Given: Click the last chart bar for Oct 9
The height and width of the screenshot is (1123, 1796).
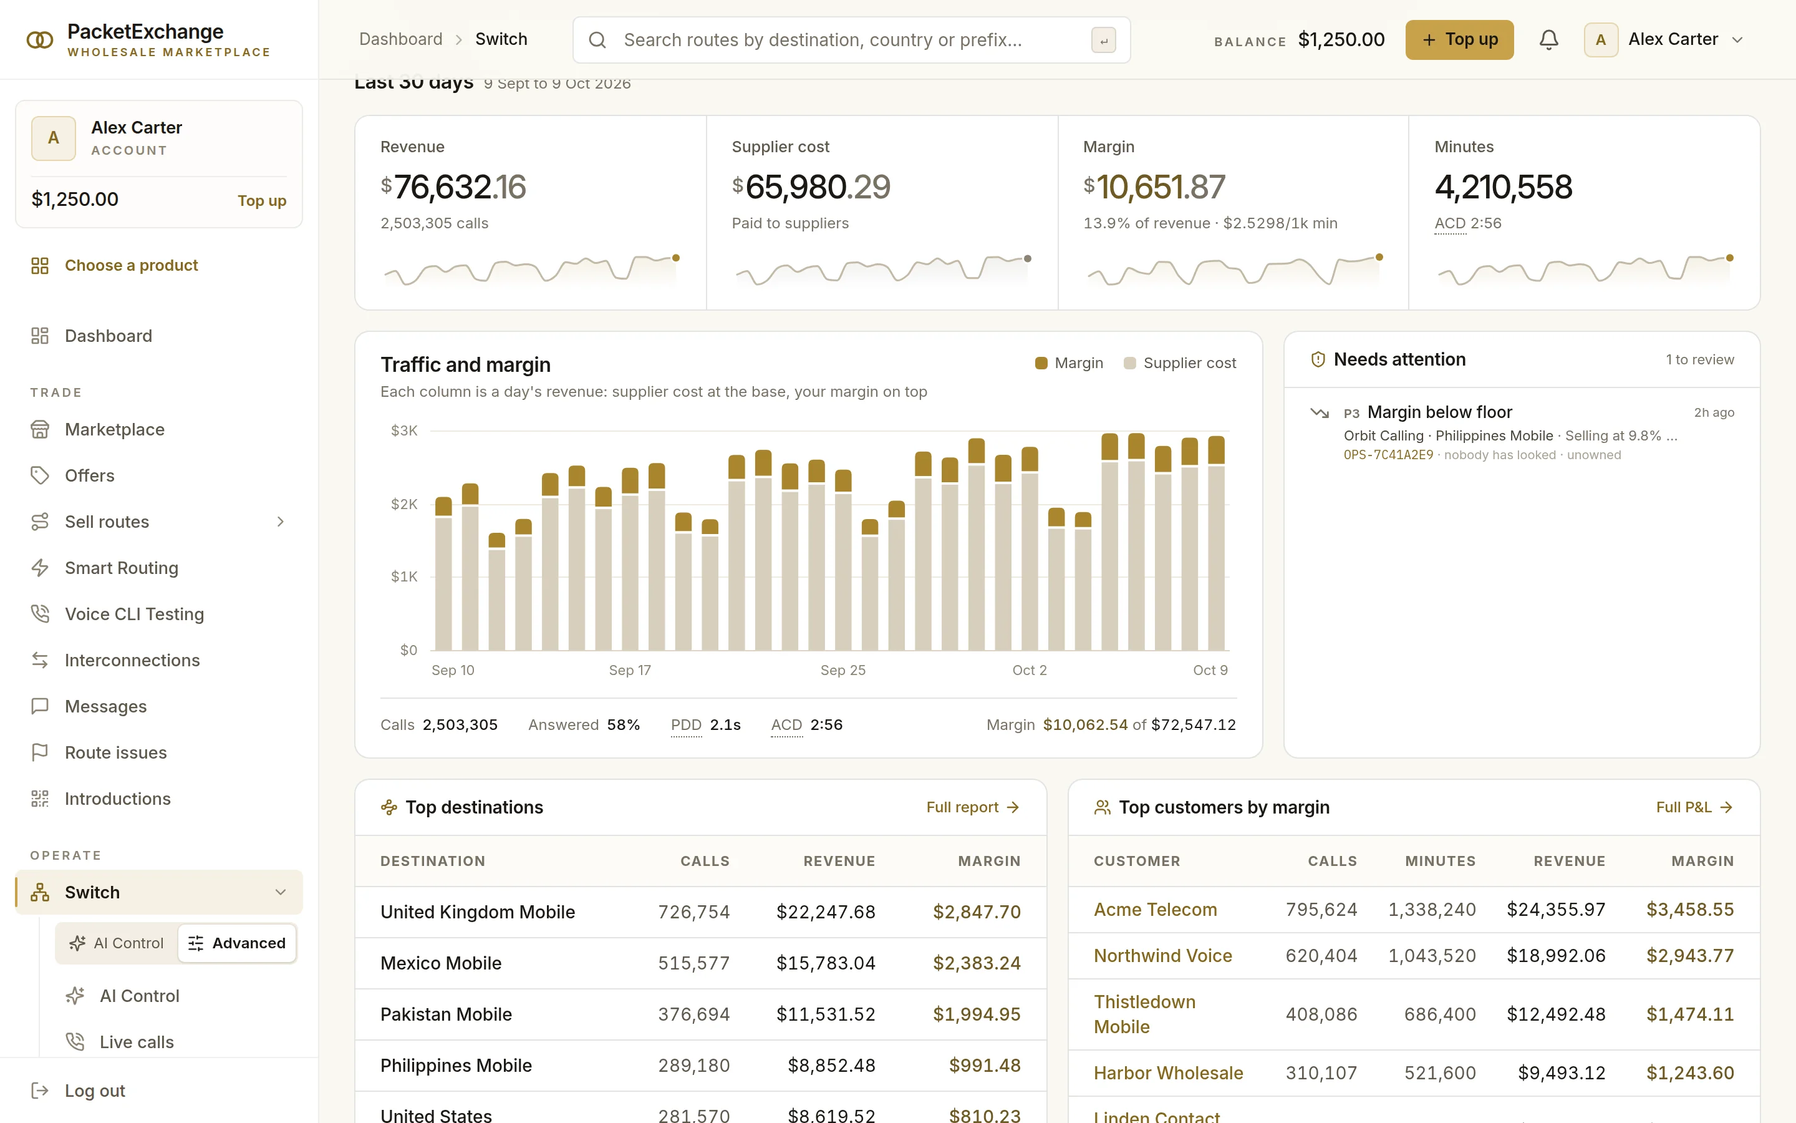Looking at the screenshot, I should point(1217,543).
